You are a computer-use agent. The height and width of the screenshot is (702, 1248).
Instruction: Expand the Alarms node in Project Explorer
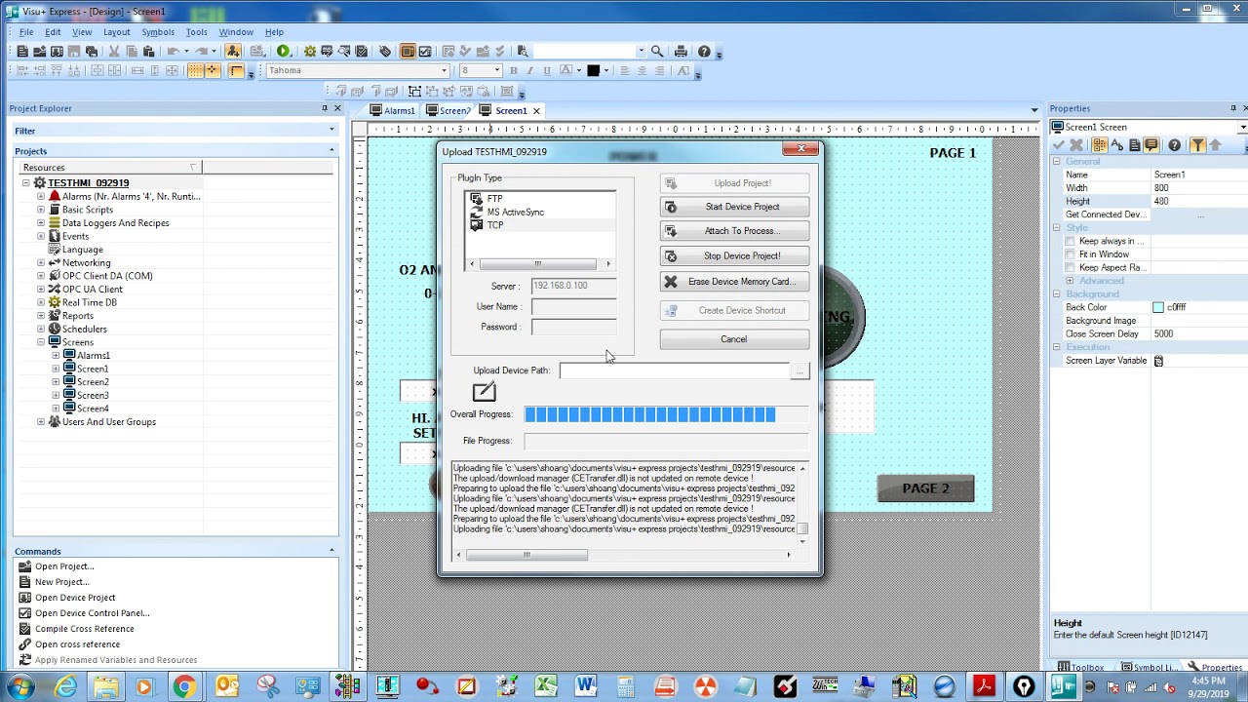tap(41, 196)
